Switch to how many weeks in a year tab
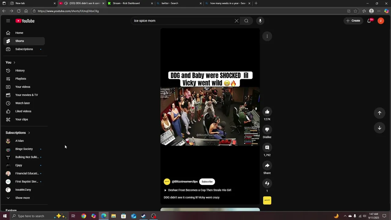 click(x=228, y=3)
